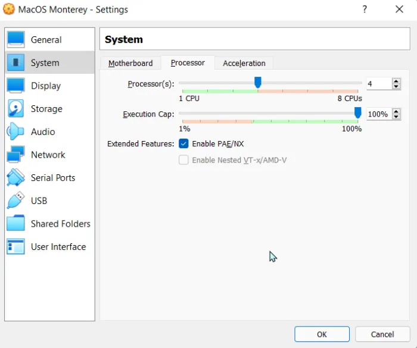Switch to the Acceleration tab
Viewport: 417px width, 348px height.
[x=244, y=63]
